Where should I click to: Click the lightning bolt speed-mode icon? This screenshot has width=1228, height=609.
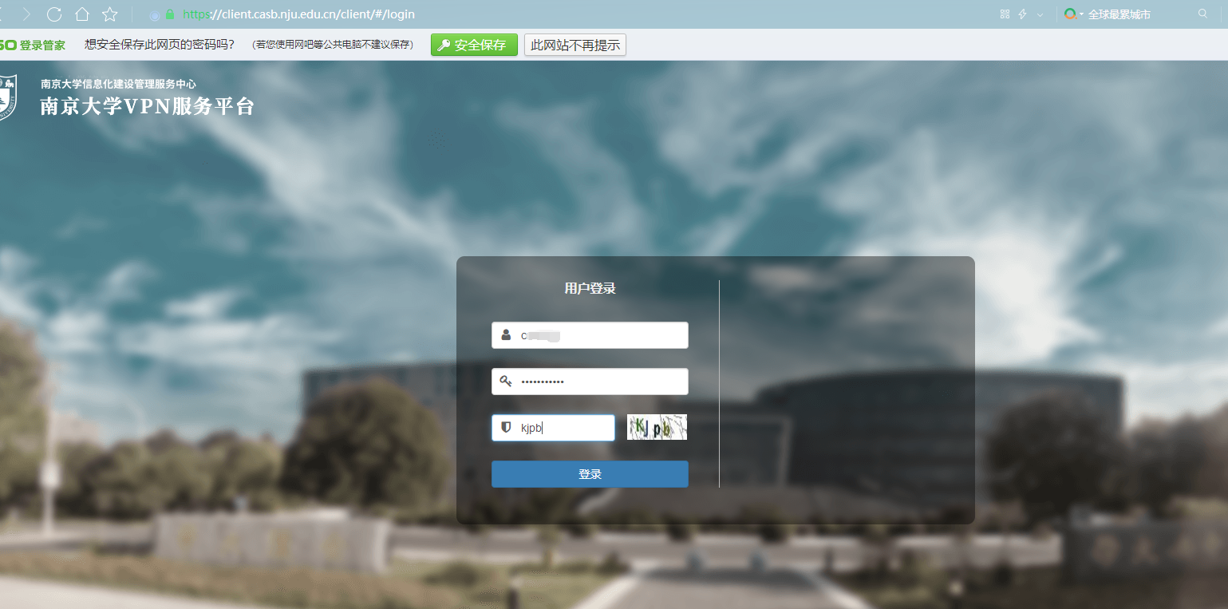pos(1022,14)
